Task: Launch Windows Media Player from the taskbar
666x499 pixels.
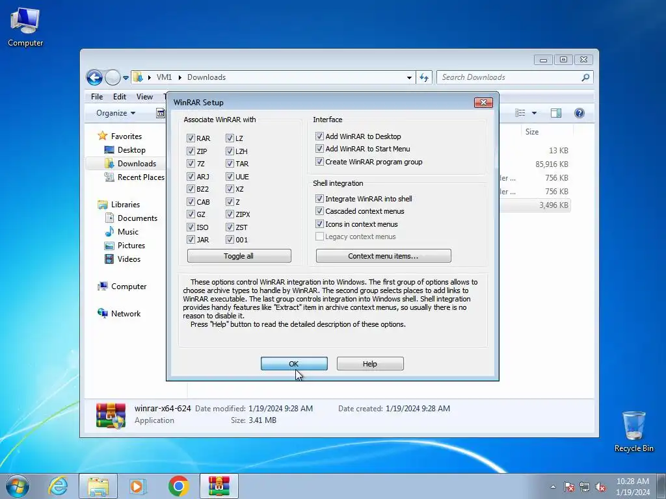Action: 138,486
